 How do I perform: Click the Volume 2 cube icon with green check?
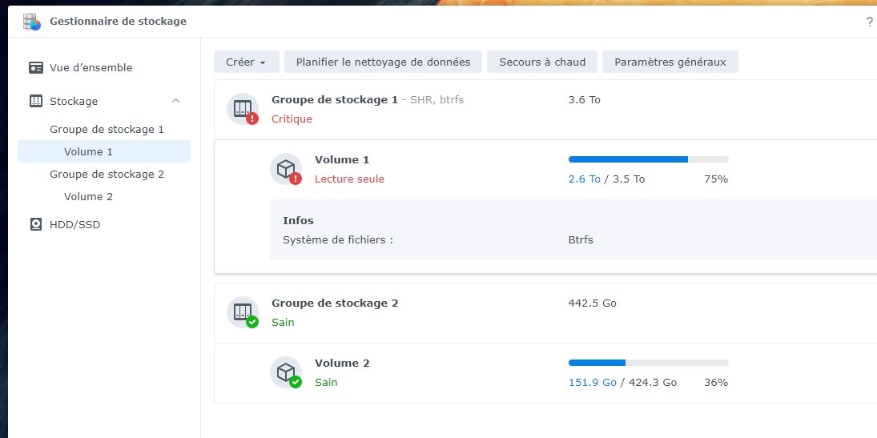pos(286,372)
